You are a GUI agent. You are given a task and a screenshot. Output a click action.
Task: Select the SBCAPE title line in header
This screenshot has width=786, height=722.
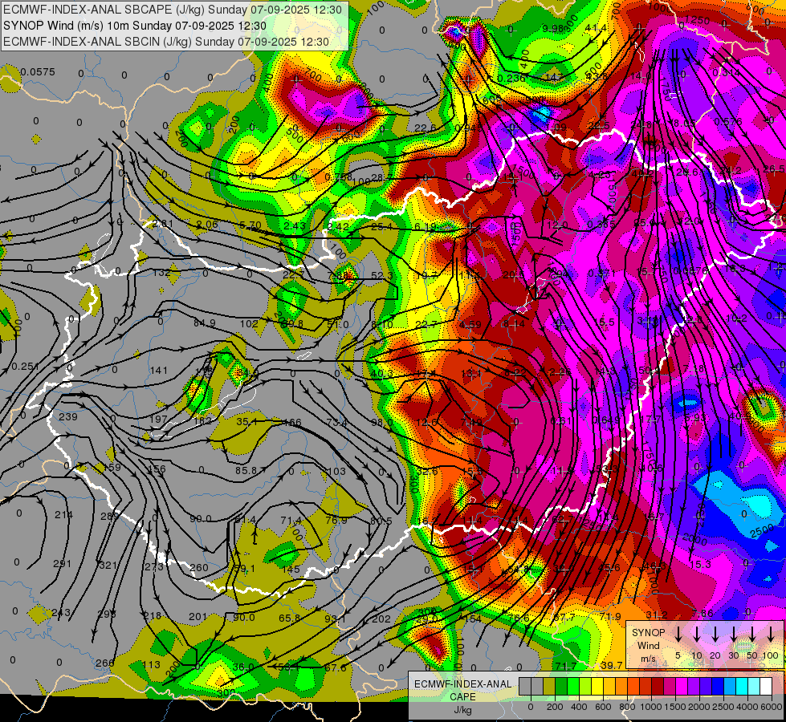pos(173,10)
